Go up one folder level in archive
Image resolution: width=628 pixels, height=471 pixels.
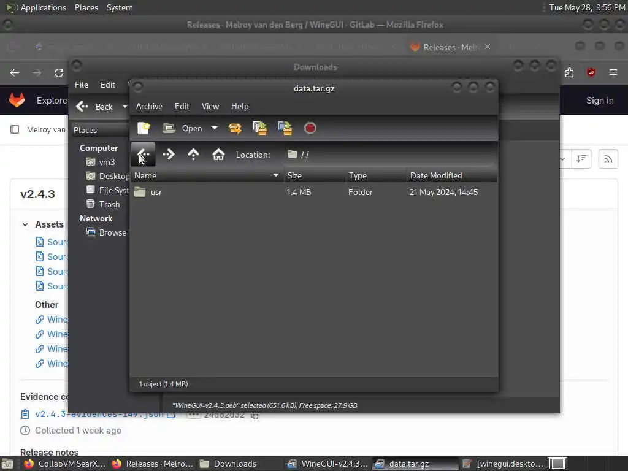[193, 155]
